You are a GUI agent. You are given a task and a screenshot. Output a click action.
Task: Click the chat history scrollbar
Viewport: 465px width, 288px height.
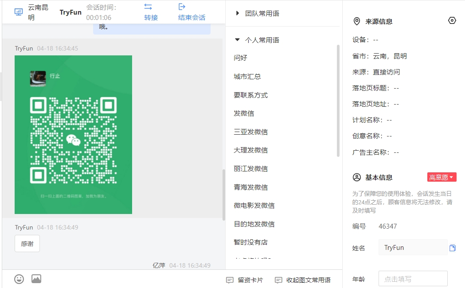(x=224, y=195)
